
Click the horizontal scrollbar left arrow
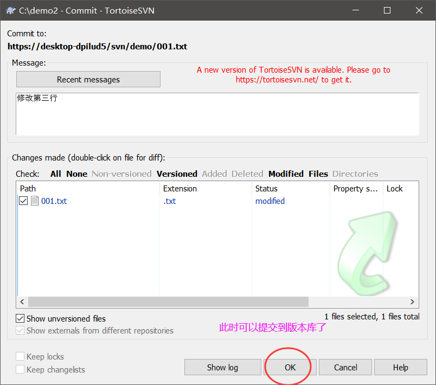(x=22, y=301)
